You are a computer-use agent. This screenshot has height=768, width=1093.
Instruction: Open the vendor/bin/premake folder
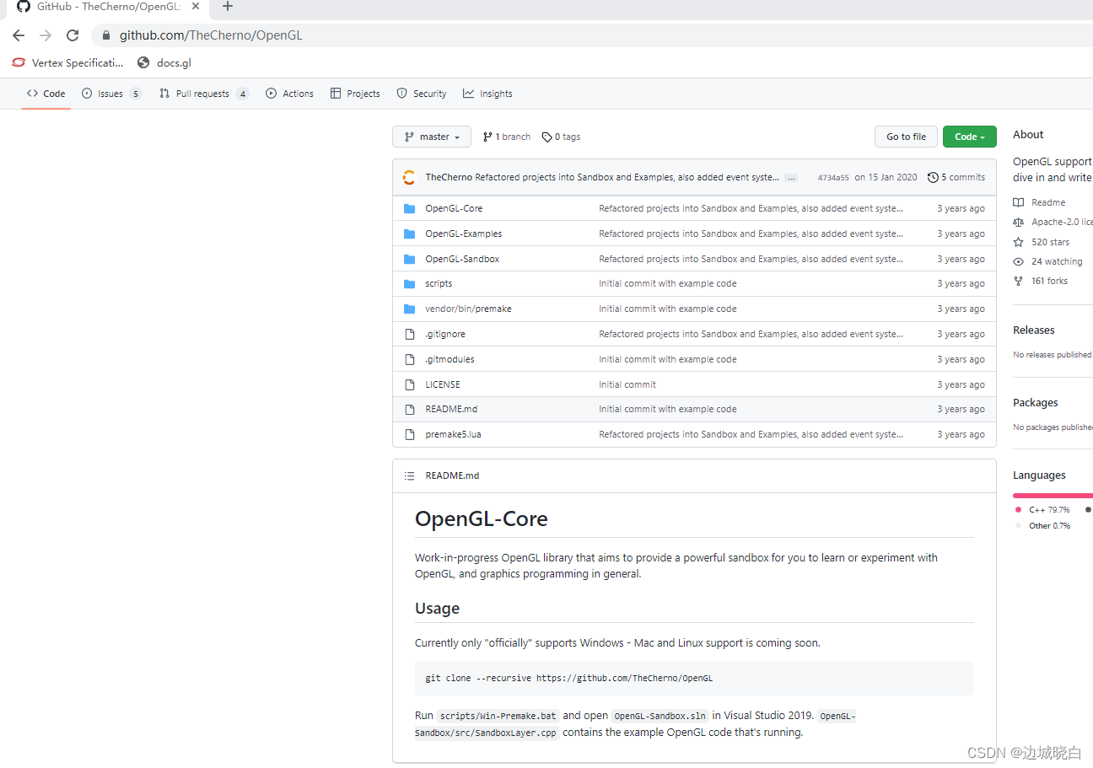468,309
